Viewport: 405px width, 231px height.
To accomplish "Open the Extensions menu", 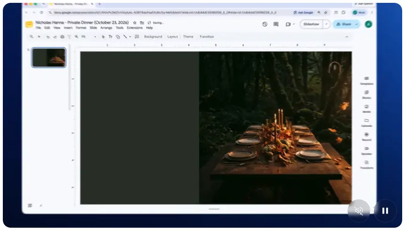I will pos(135,28).
